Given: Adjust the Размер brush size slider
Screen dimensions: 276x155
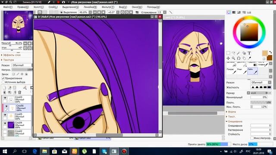Looking at the screenshot, I should pos(261,93).
